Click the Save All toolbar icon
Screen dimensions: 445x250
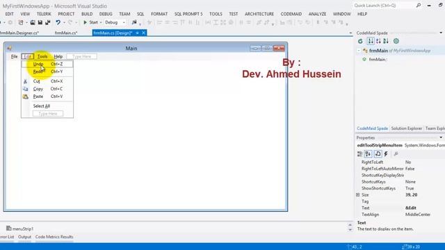coord(48,22)
